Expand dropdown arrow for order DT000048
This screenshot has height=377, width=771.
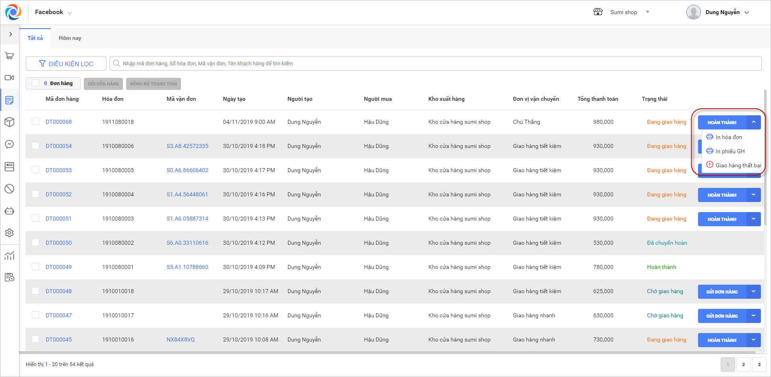pos(753,292)
